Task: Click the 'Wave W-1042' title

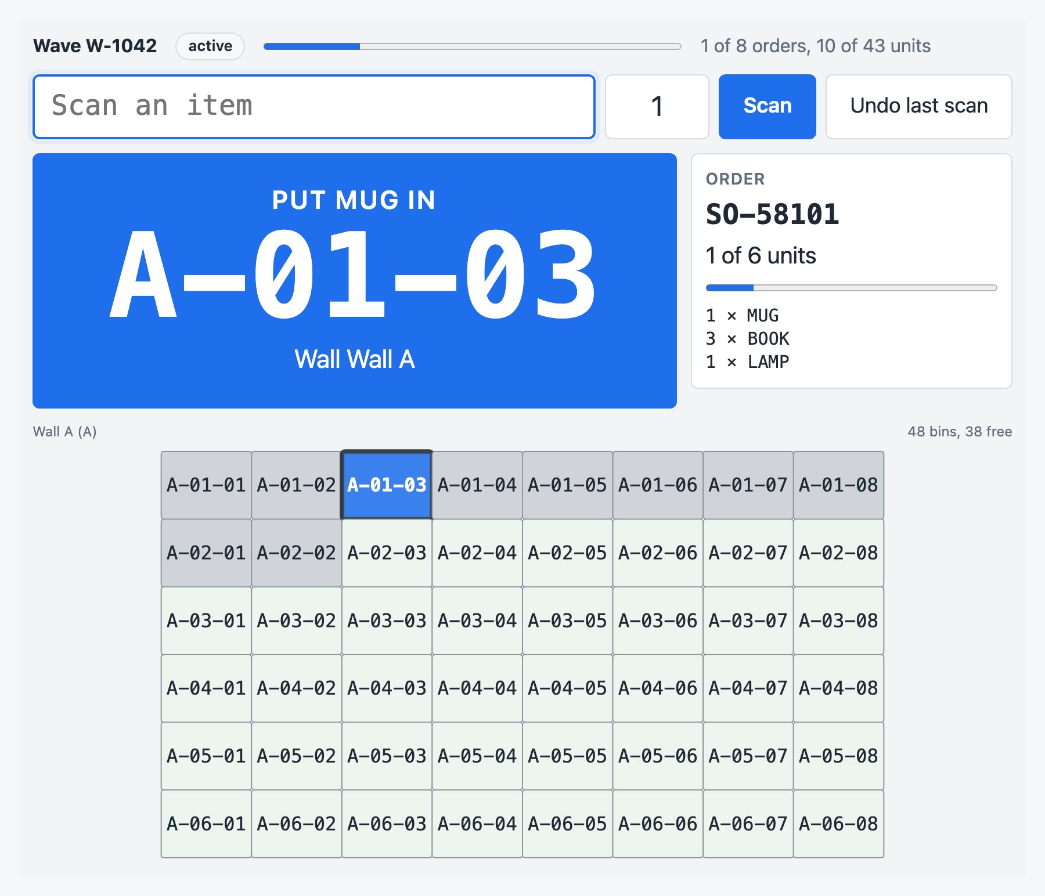Action: click(95, 46)
